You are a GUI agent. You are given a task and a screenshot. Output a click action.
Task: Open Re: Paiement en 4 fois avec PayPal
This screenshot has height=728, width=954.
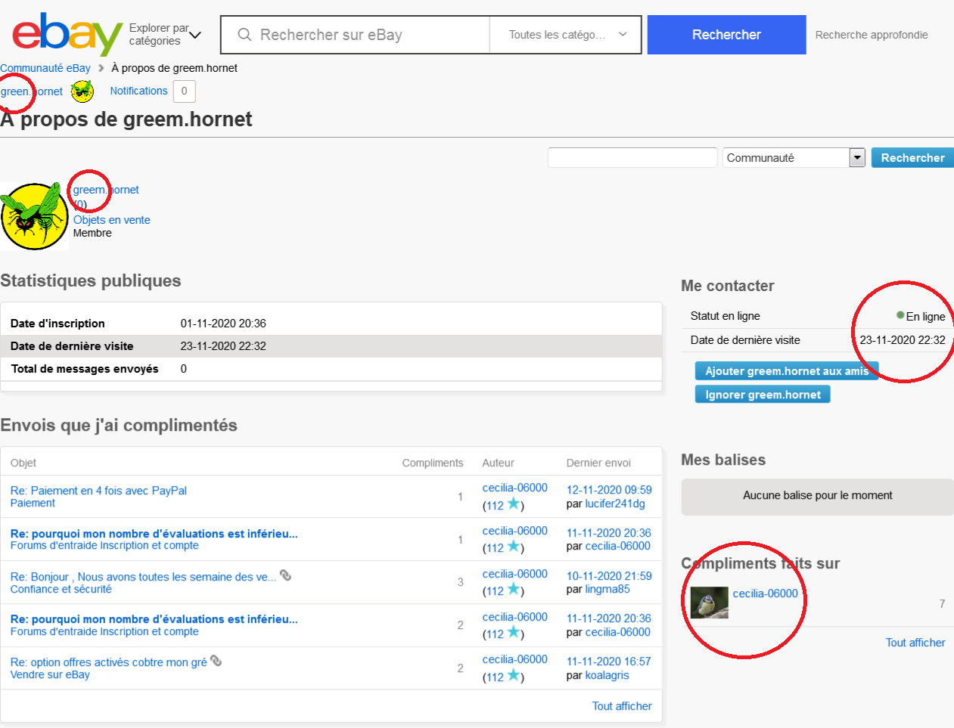click(98, 491)
